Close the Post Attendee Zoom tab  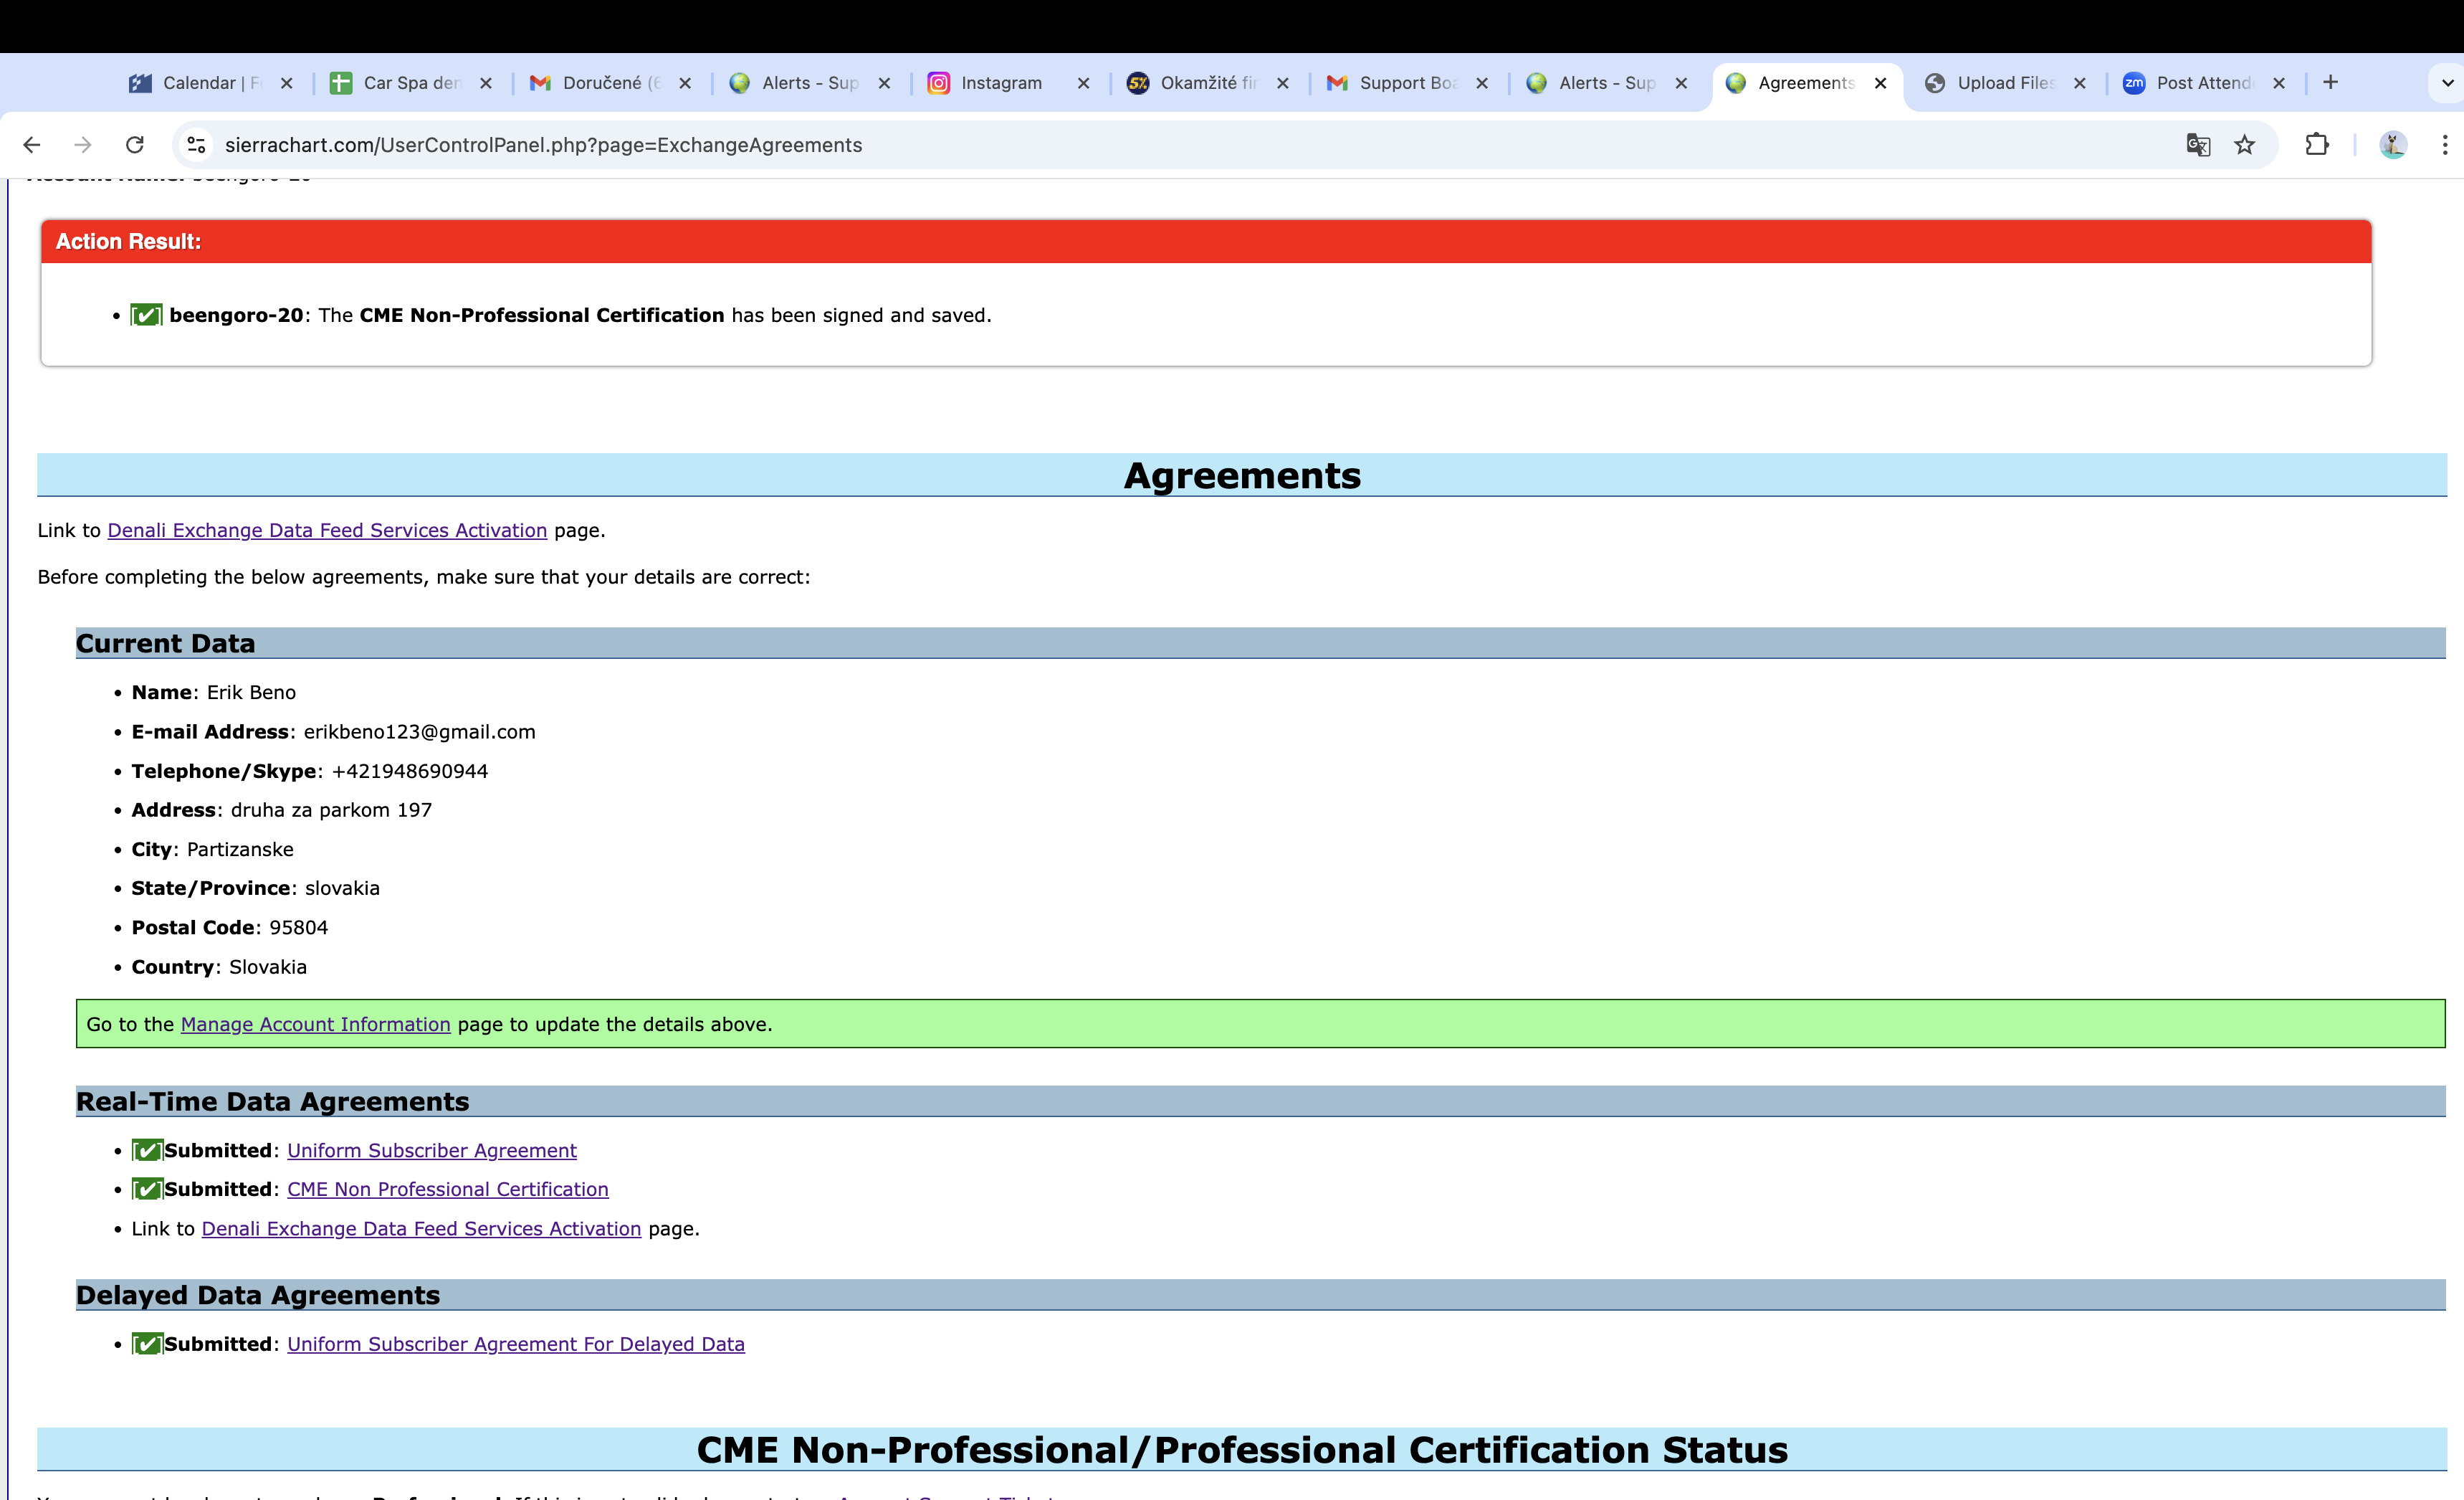2279,83
